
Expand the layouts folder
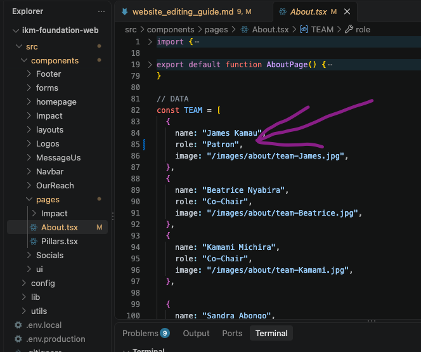(x=29, y=129)
